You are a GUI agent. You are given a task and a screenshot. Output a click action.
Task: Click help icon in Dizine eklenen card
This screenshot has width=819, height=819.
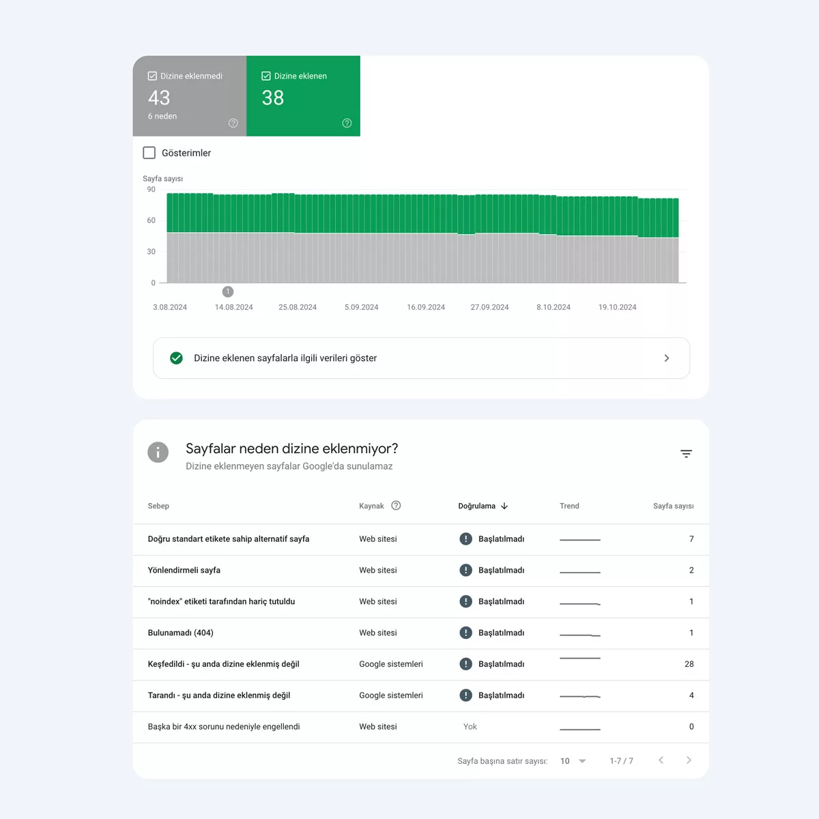click(347, 123)
